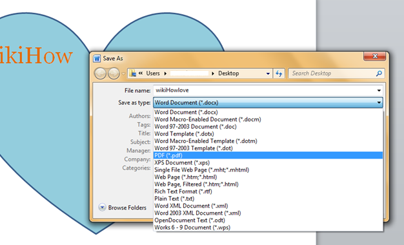Click Desktop in the address path
Screen dimensions: 404x245
click(228, 73)
